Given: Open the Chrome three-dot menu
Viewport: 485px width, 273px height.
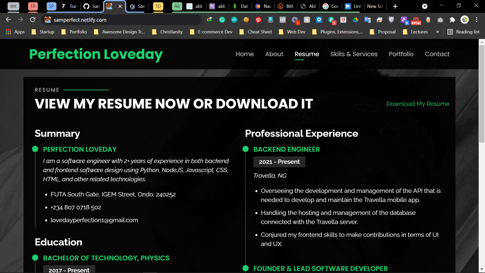Looking at the screenshot, I should click(x=477, y=20).
